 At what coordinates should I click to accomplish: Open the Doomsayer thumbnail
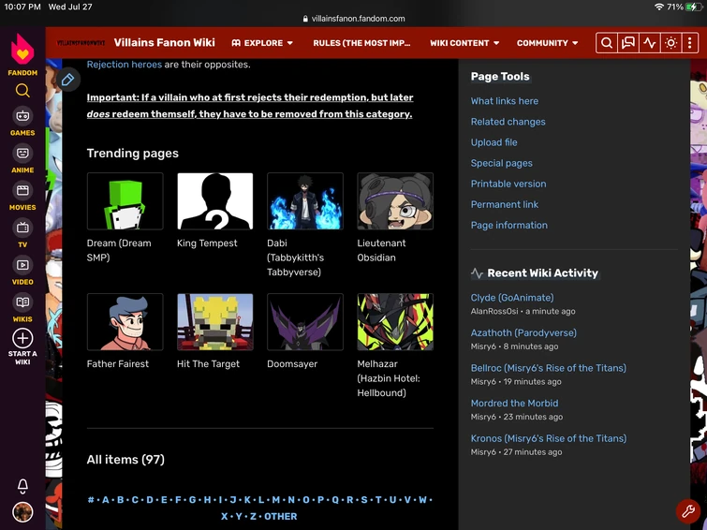tap(305, 322)
